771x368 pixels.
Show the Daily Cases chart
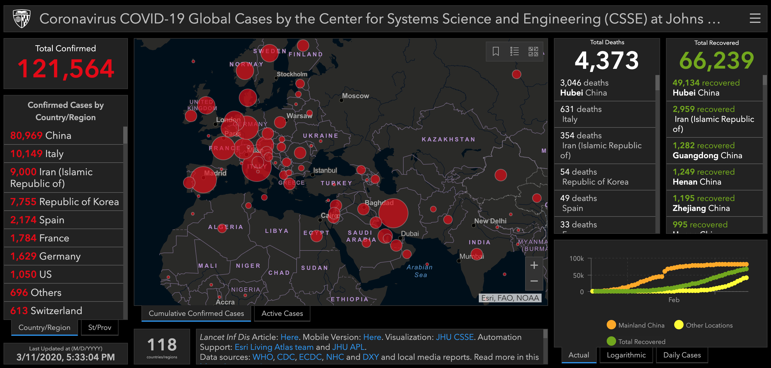click(x=682, y=355)
